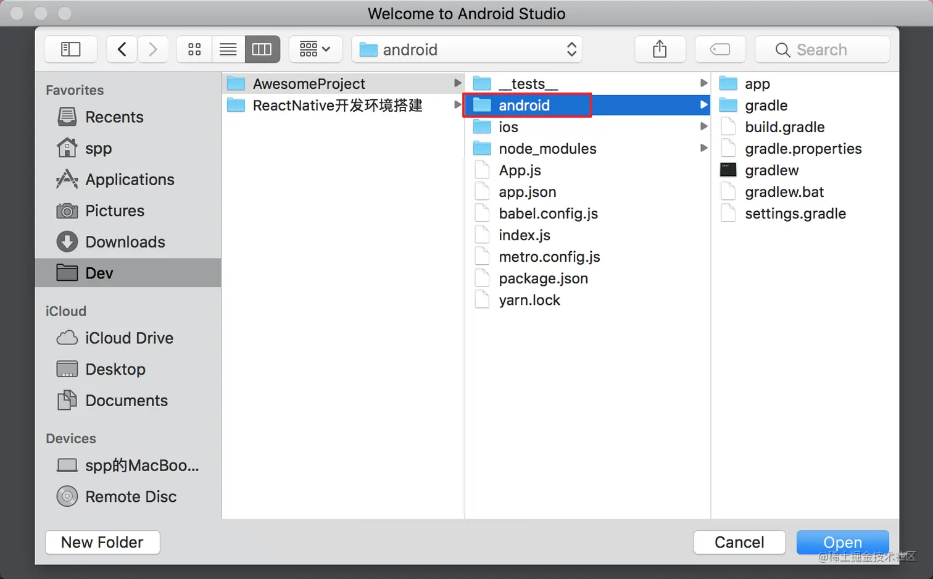The height and width of the screenshot is (579, 933).
Task: Select the gradlew.bat file
Action: click(805, 191)
